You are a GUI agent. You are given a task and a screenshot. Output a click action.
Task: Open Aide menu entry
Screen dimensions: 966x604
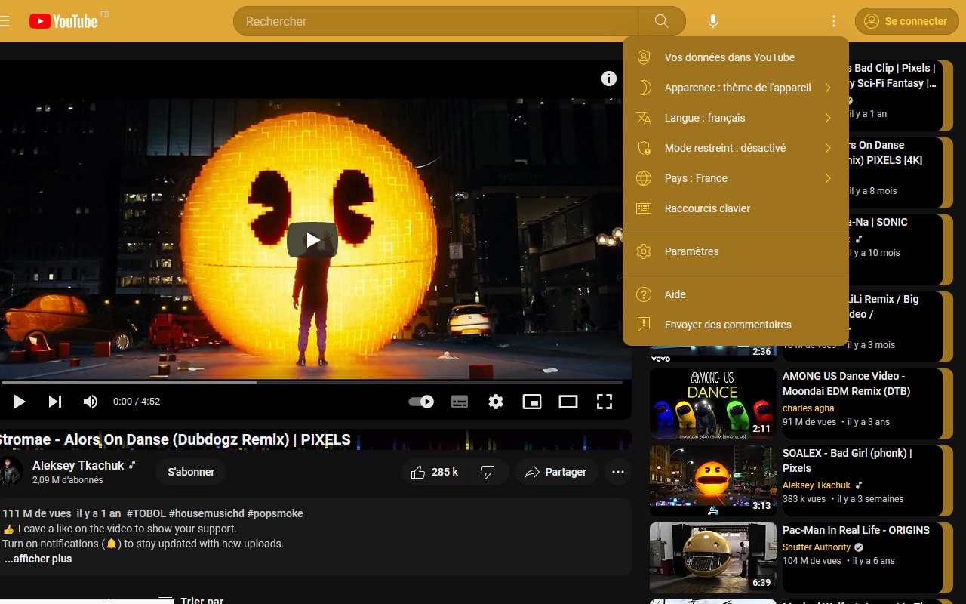point(736,294)
